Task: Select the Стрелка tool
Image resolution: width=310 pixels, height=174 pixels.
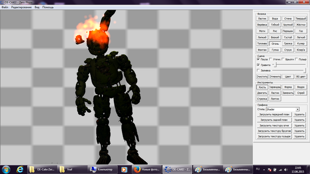Action: click(262, 99)
